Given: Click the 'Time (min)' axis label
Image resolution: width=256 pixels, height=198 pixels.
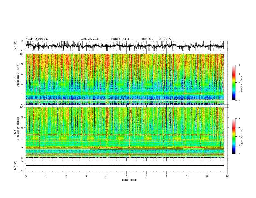Looking at the screenshot, I should [x=129, y=180].
